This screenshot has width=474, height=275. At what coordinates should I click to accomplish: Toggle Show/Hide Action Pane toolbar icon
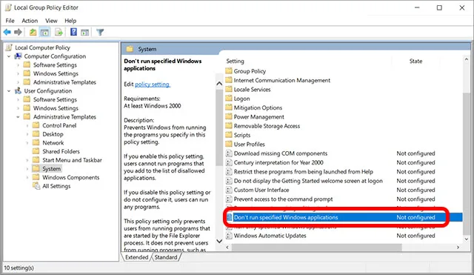pyautogui.click(x=85, y=32)
